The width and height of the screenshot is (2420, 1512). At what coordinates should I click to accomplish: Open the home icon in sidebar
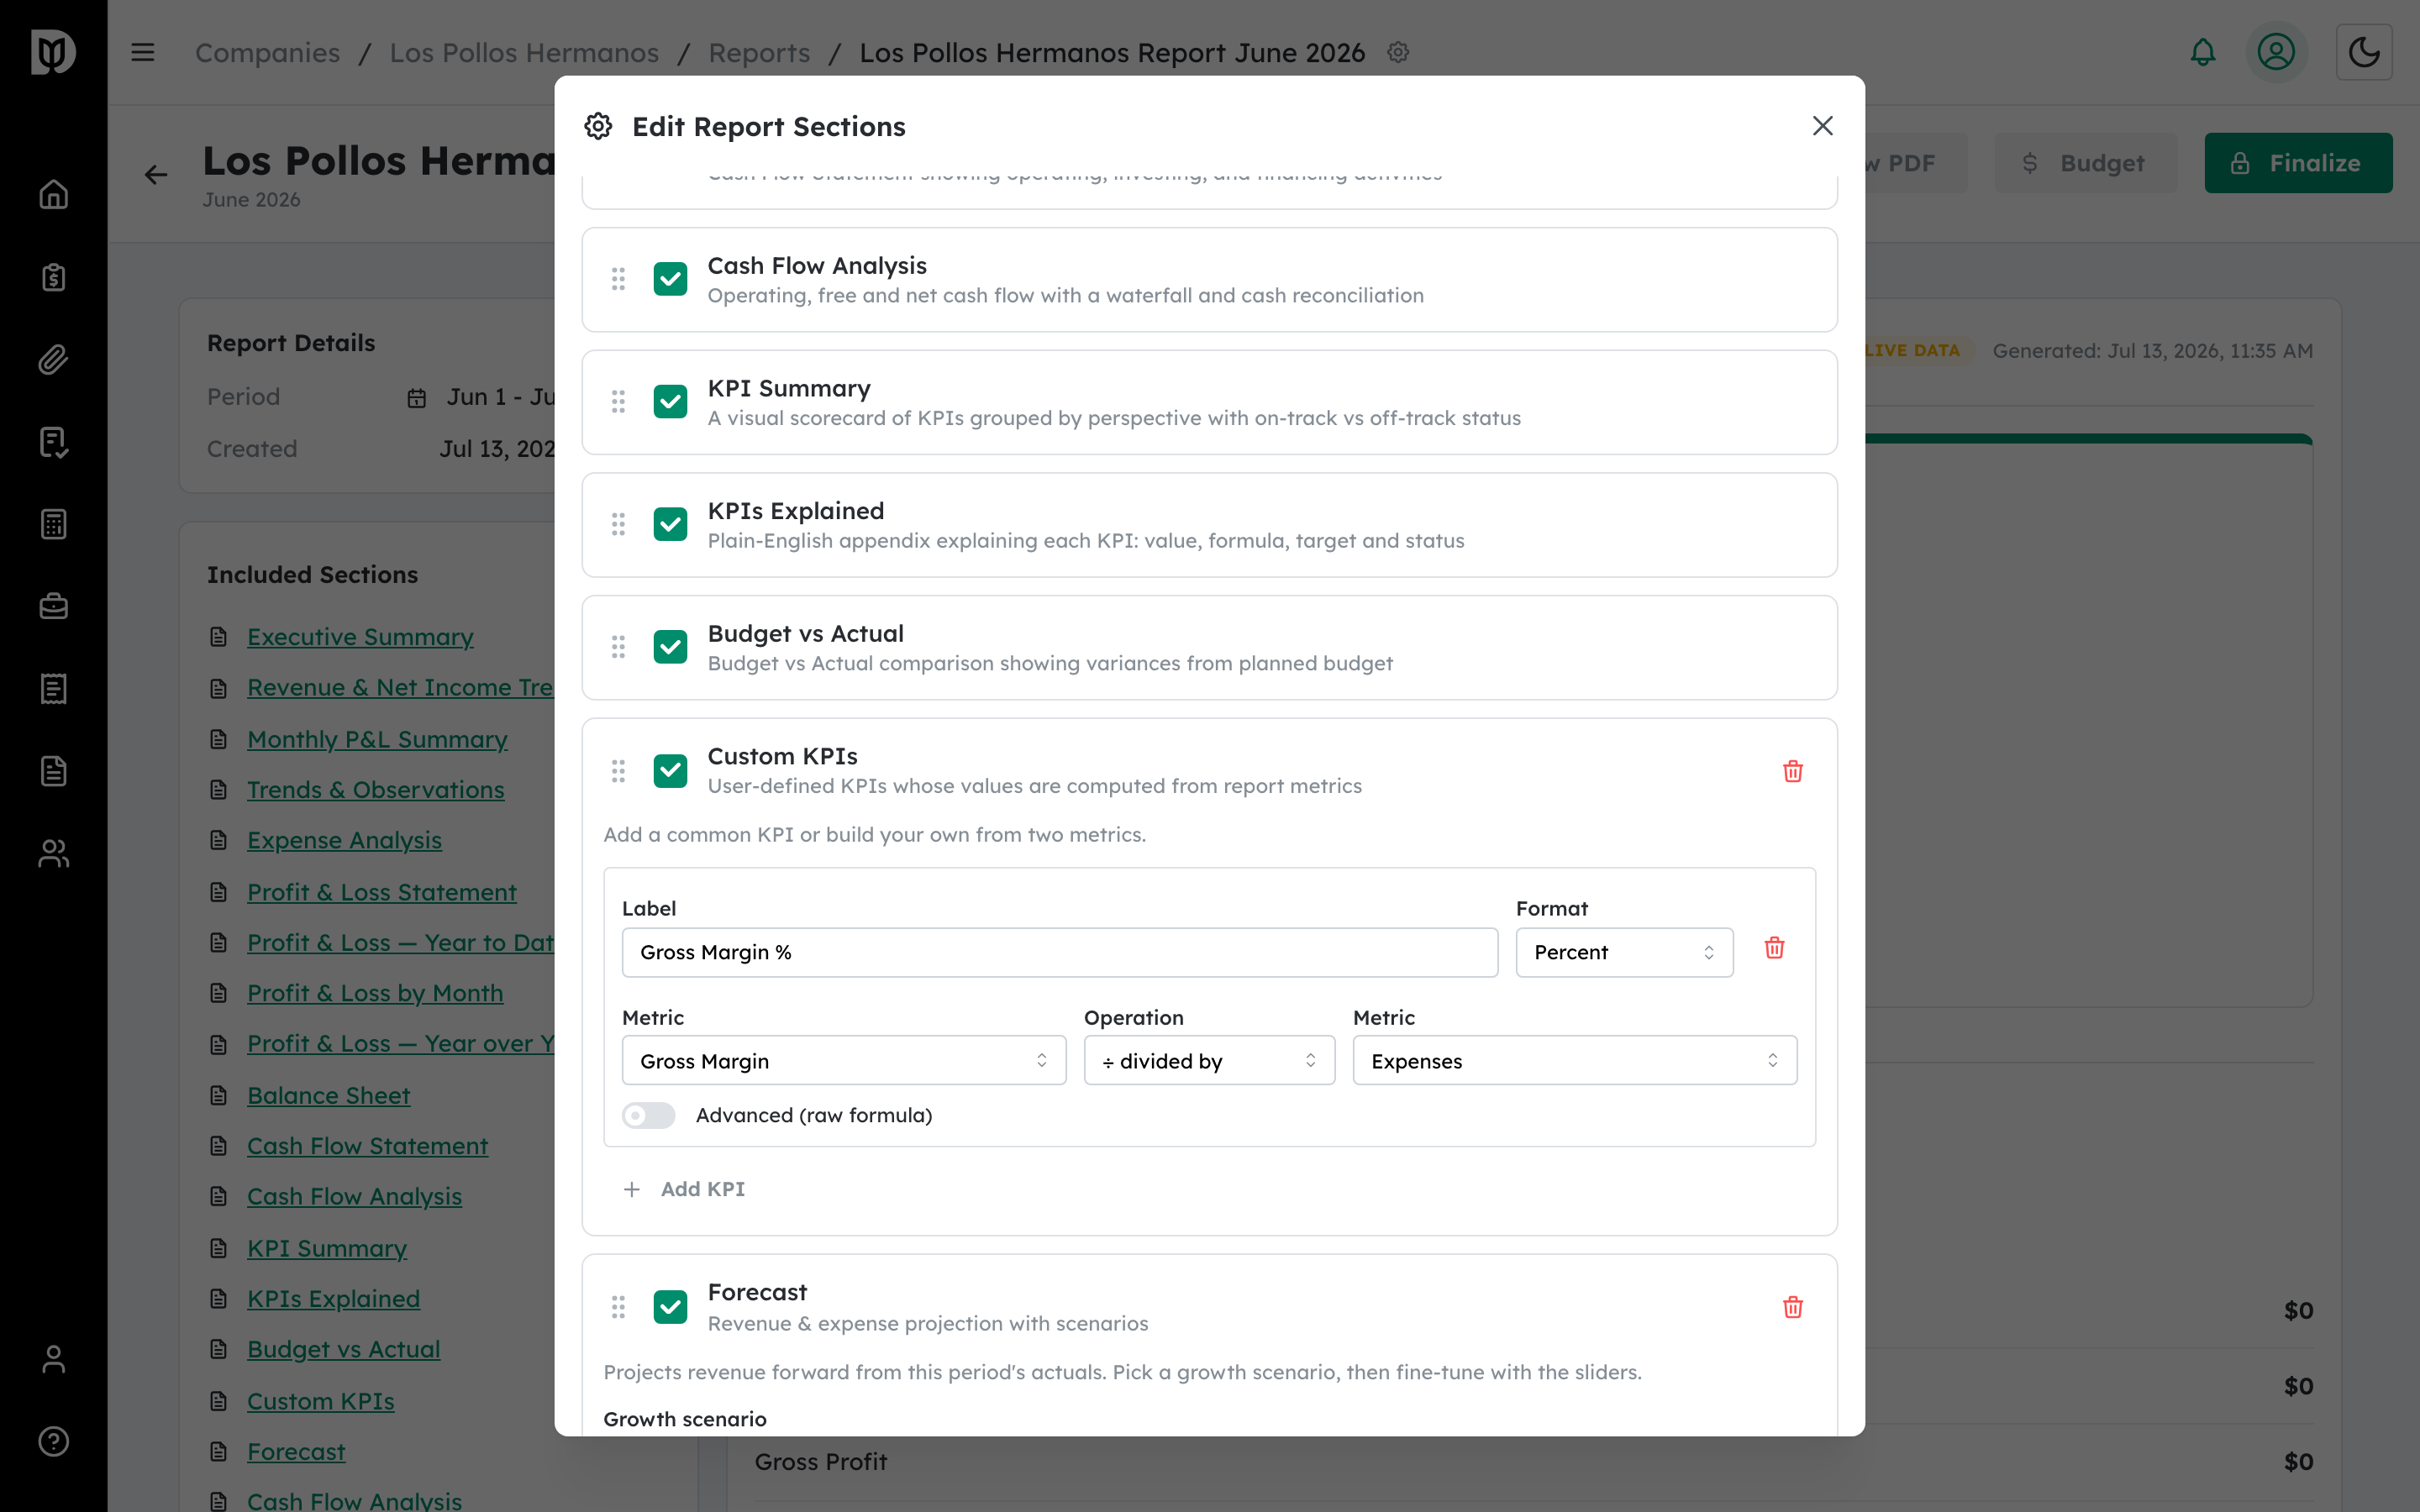[54, 194]
